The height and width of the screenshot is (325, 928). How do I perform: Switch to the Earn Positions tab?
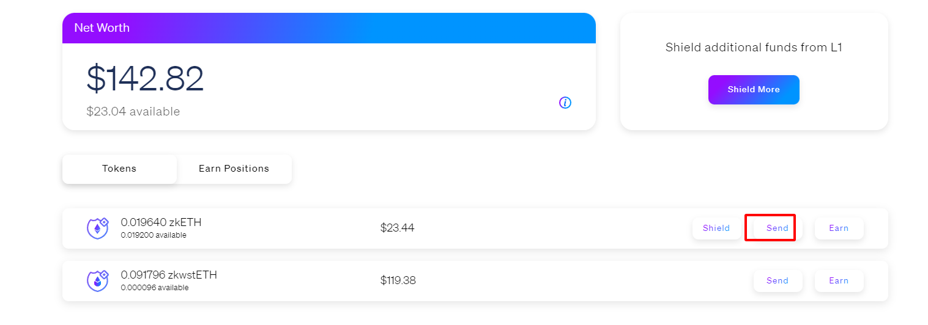click(x=234, y=169)
